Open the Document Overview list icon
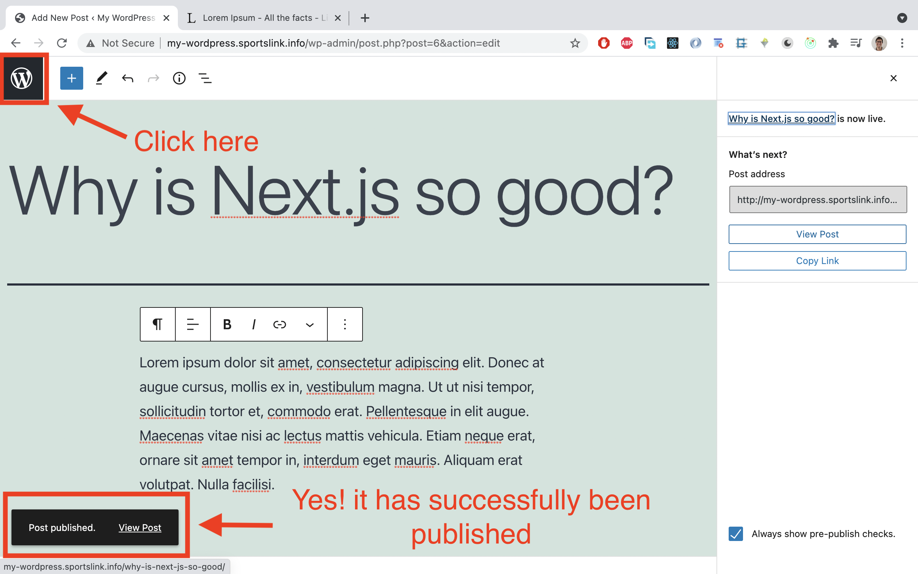Viewport: 918px width, 574px height. pos(205,78)
